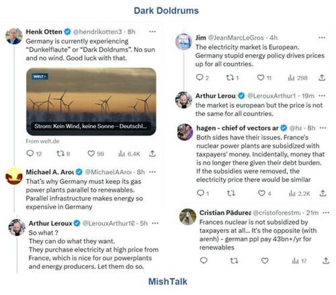Like Jim's electricity market tweet

pyautogui.click(x=261, y=78)
